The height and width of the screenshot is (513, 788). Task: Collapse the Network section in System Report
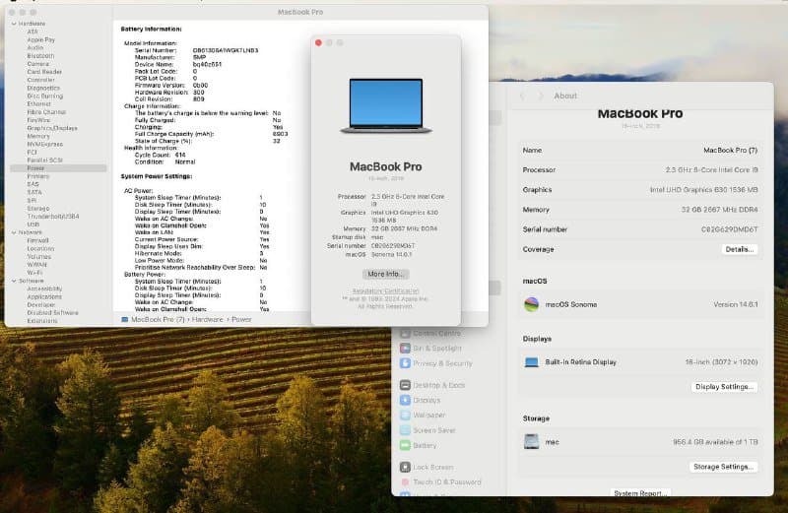click(14, 232)
